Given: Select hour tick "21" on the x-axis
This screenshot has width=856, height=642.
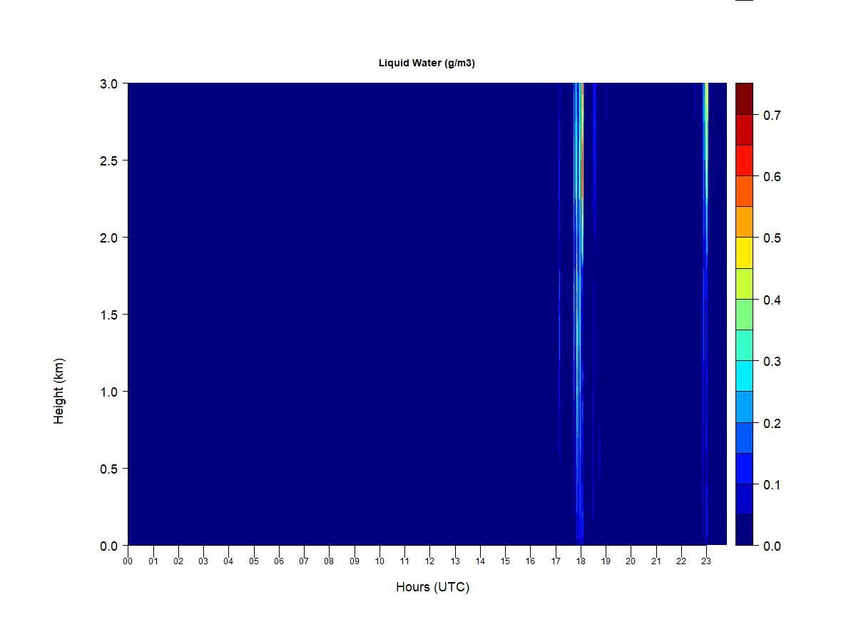Looking at the screenshot, I should pos(656,561).
